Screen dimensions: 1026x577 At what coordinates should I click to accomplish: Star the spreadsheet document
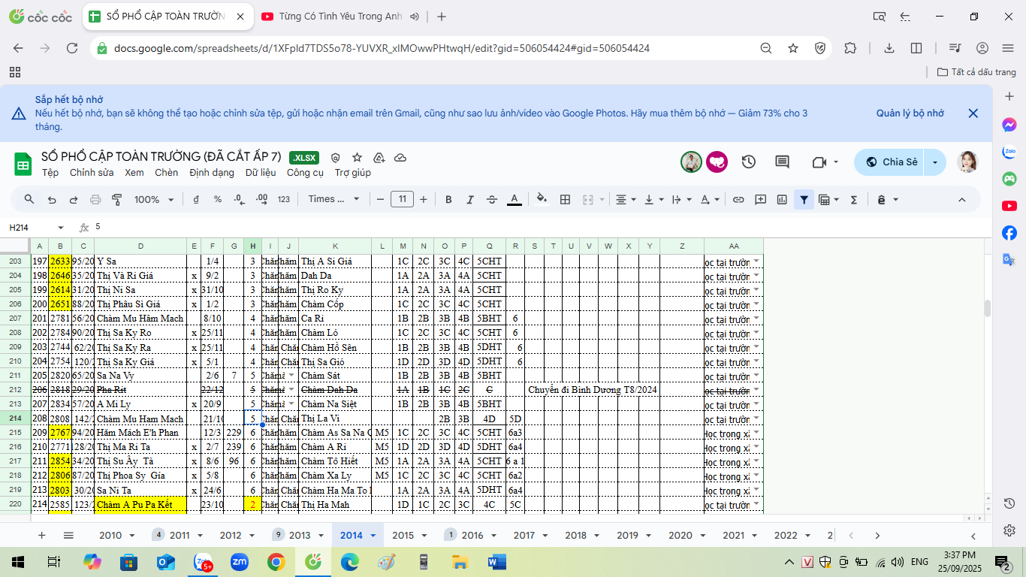(x=358, y=158)
